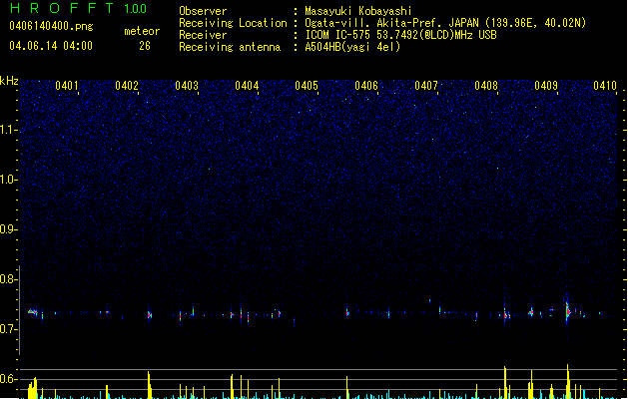
Task: Click the kHz axis unit label
Action: click(x=9, y=81)
